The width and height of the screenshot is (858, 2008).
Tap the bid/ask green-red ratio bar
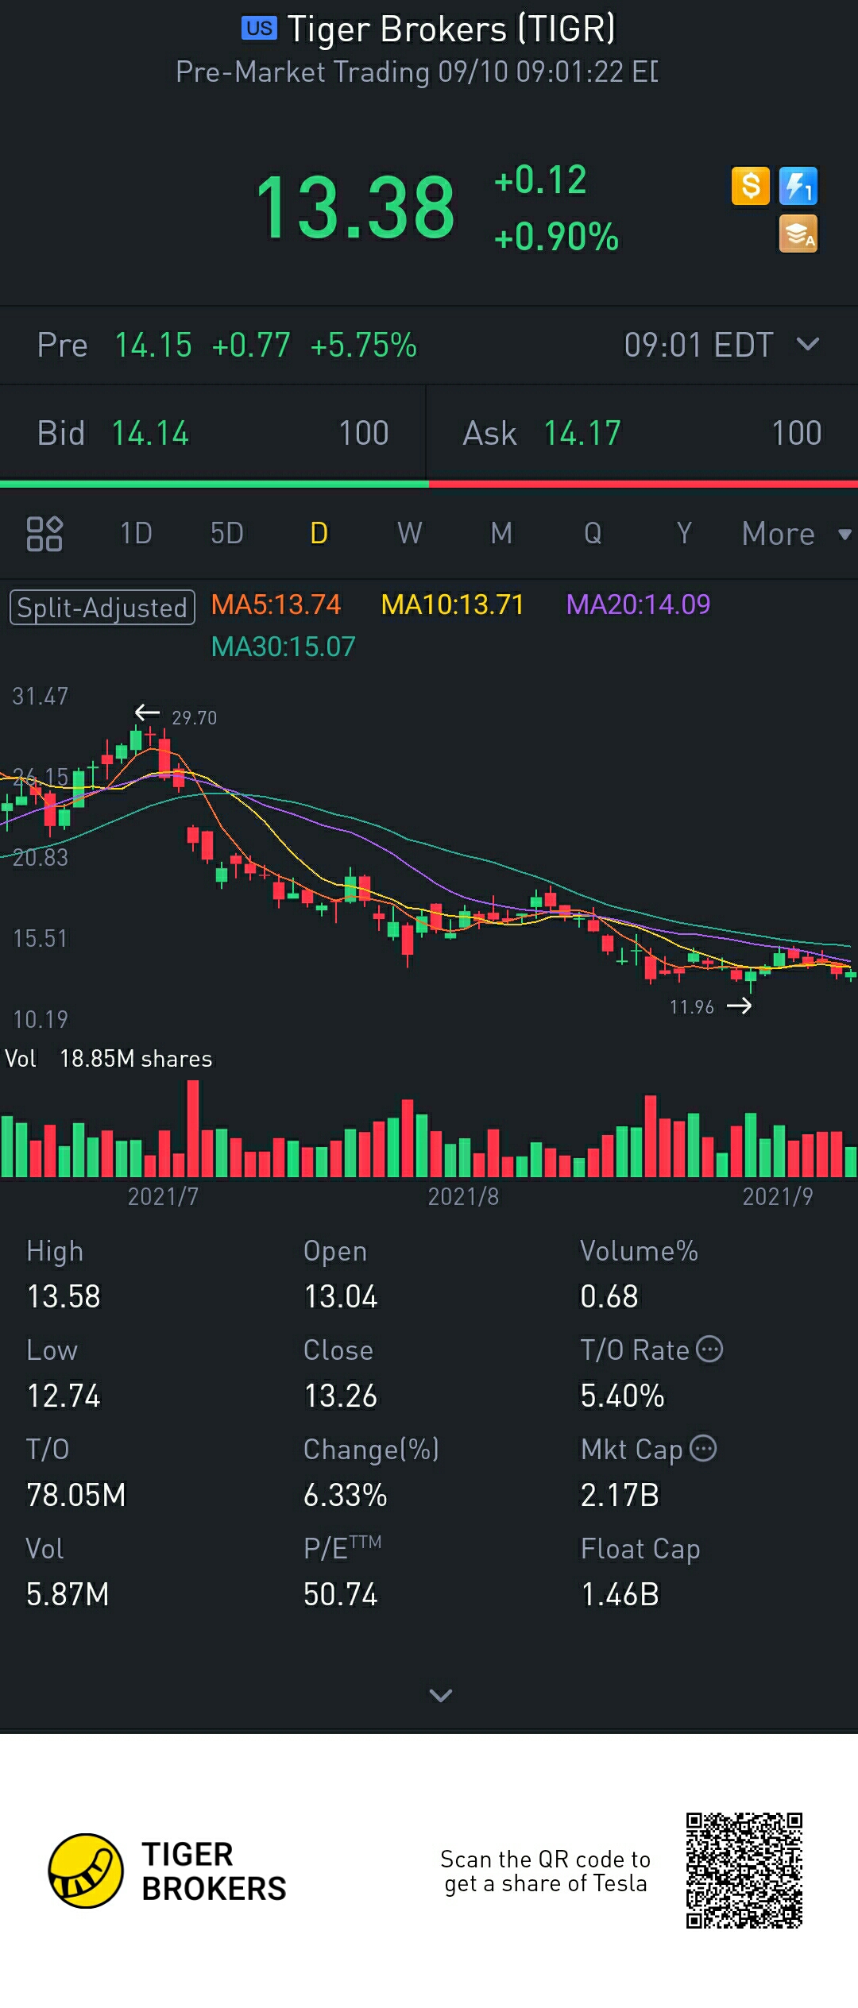click(429, 484)
